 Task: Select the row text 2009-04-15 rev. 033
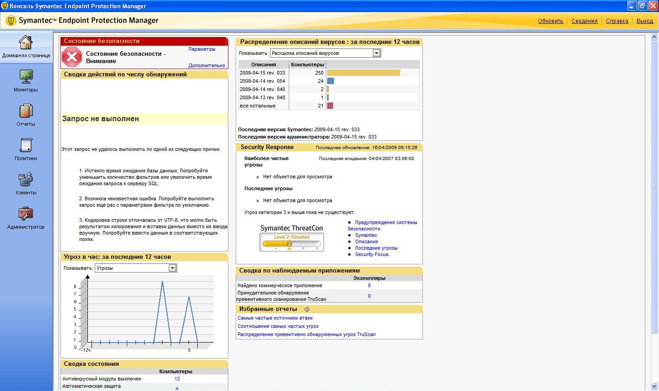pos(262,73)
